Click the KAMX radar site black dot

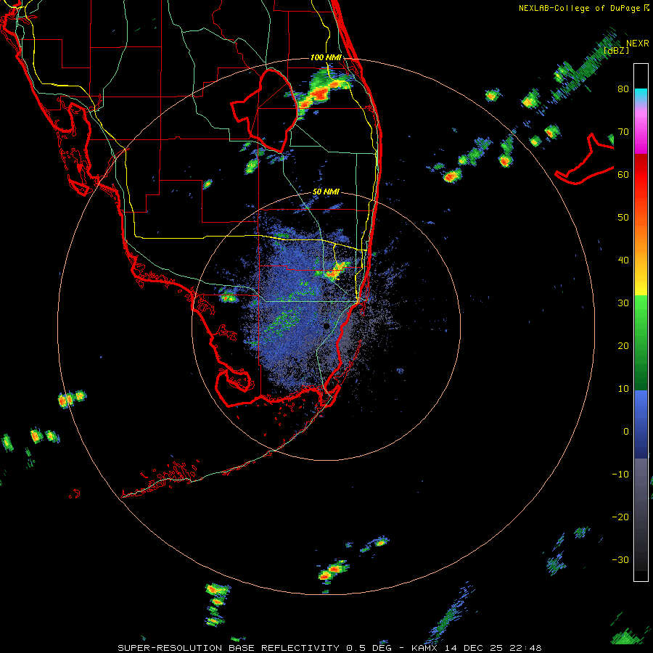coord(326,326)
